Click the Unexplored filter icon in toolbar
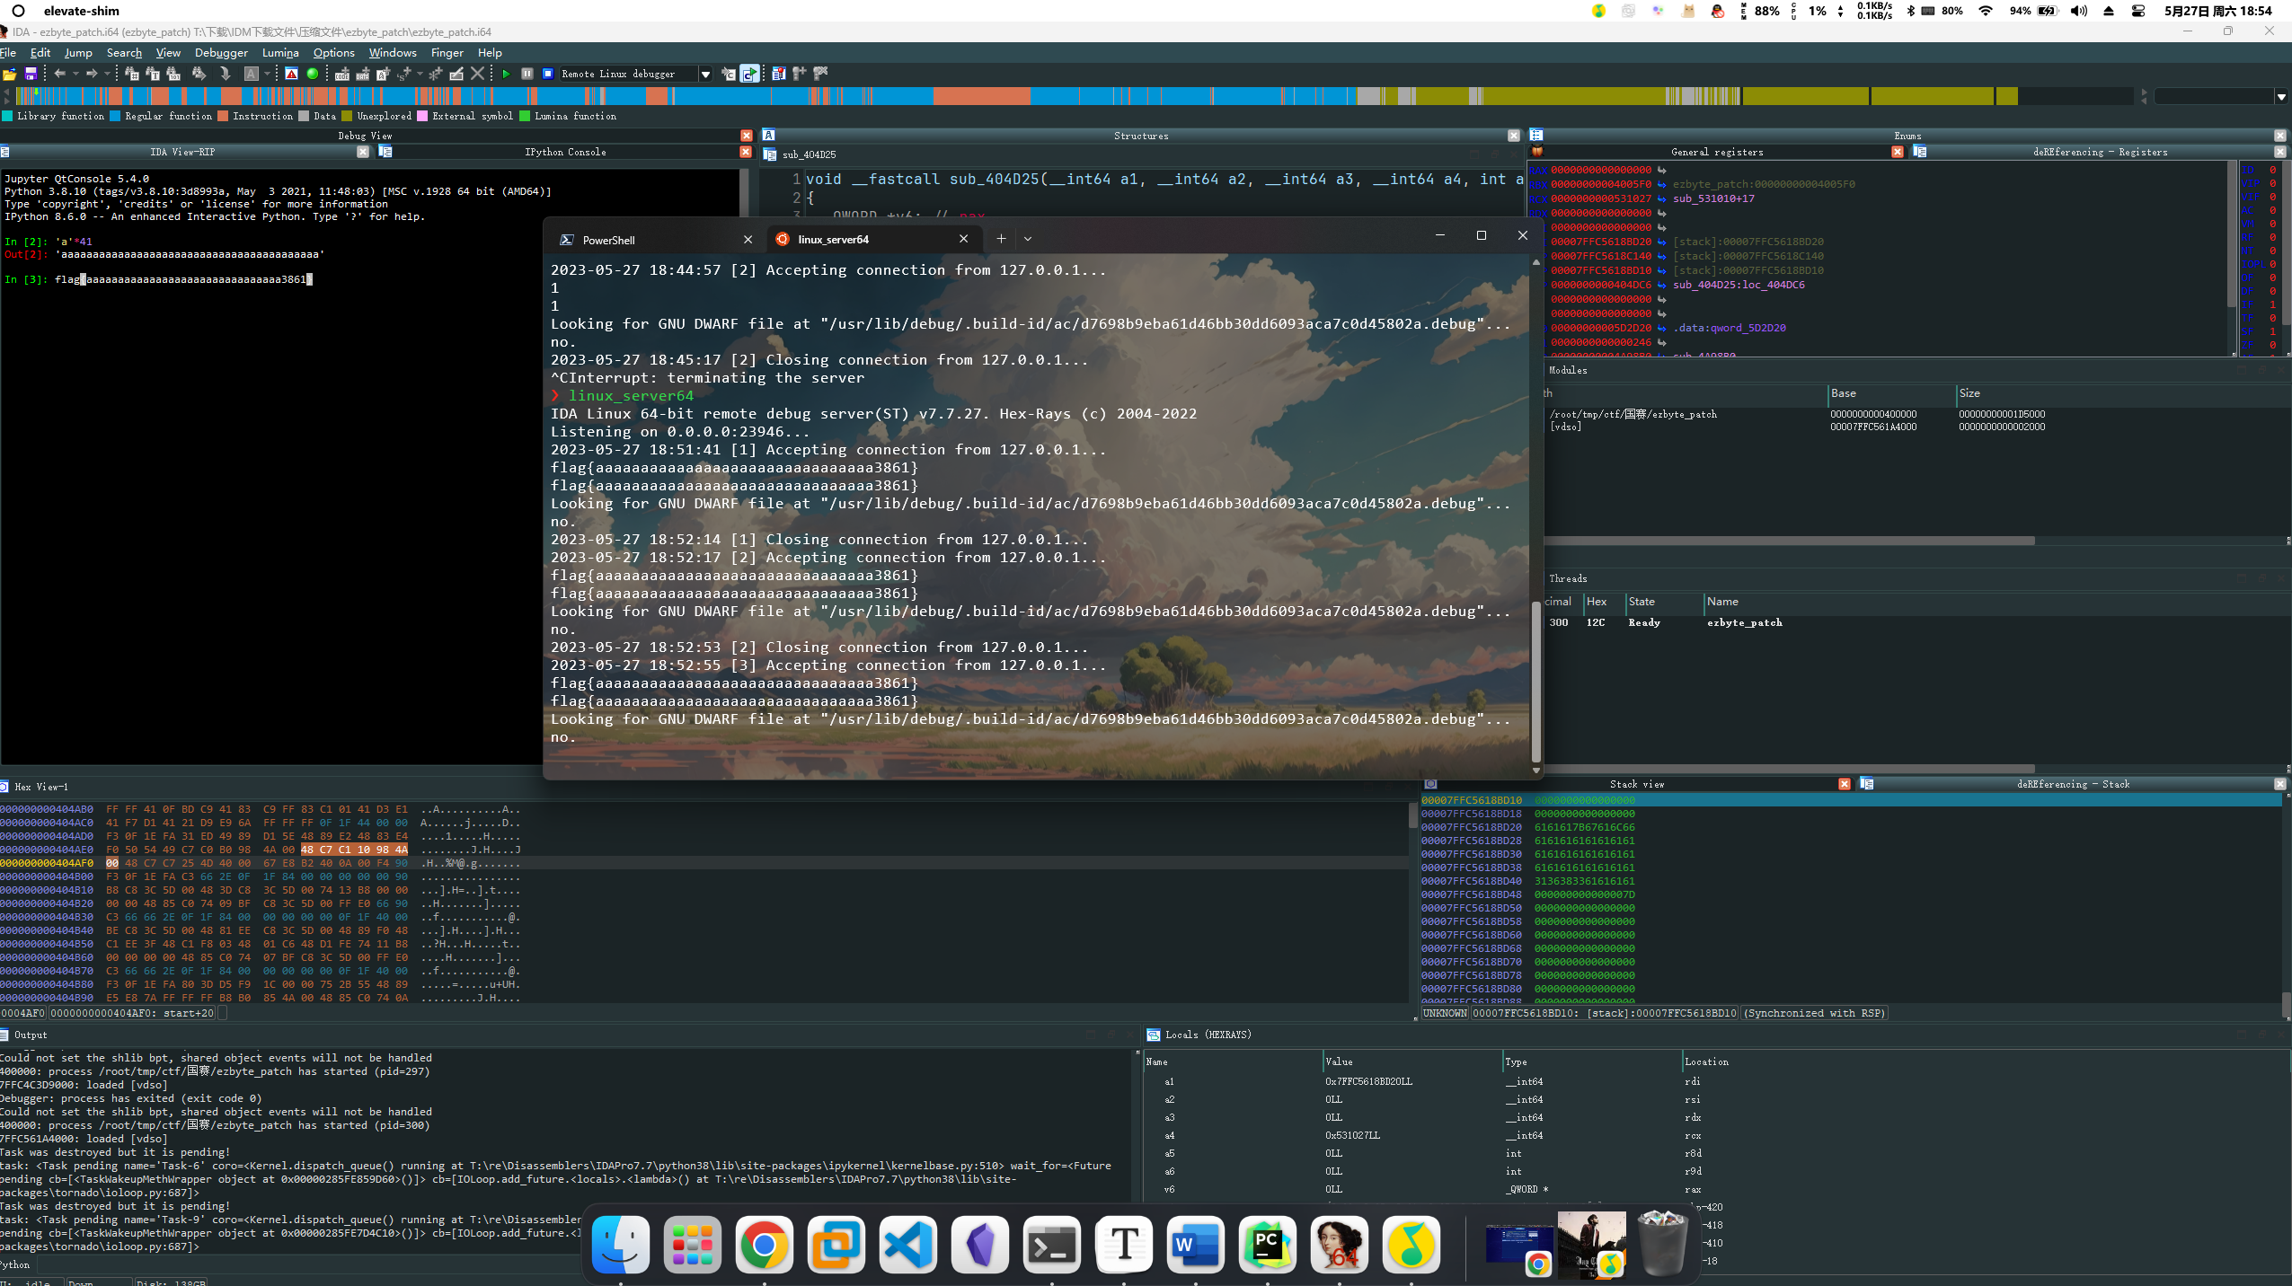2292x1286 pixels. pyautogui.click(x=346, y=115)
